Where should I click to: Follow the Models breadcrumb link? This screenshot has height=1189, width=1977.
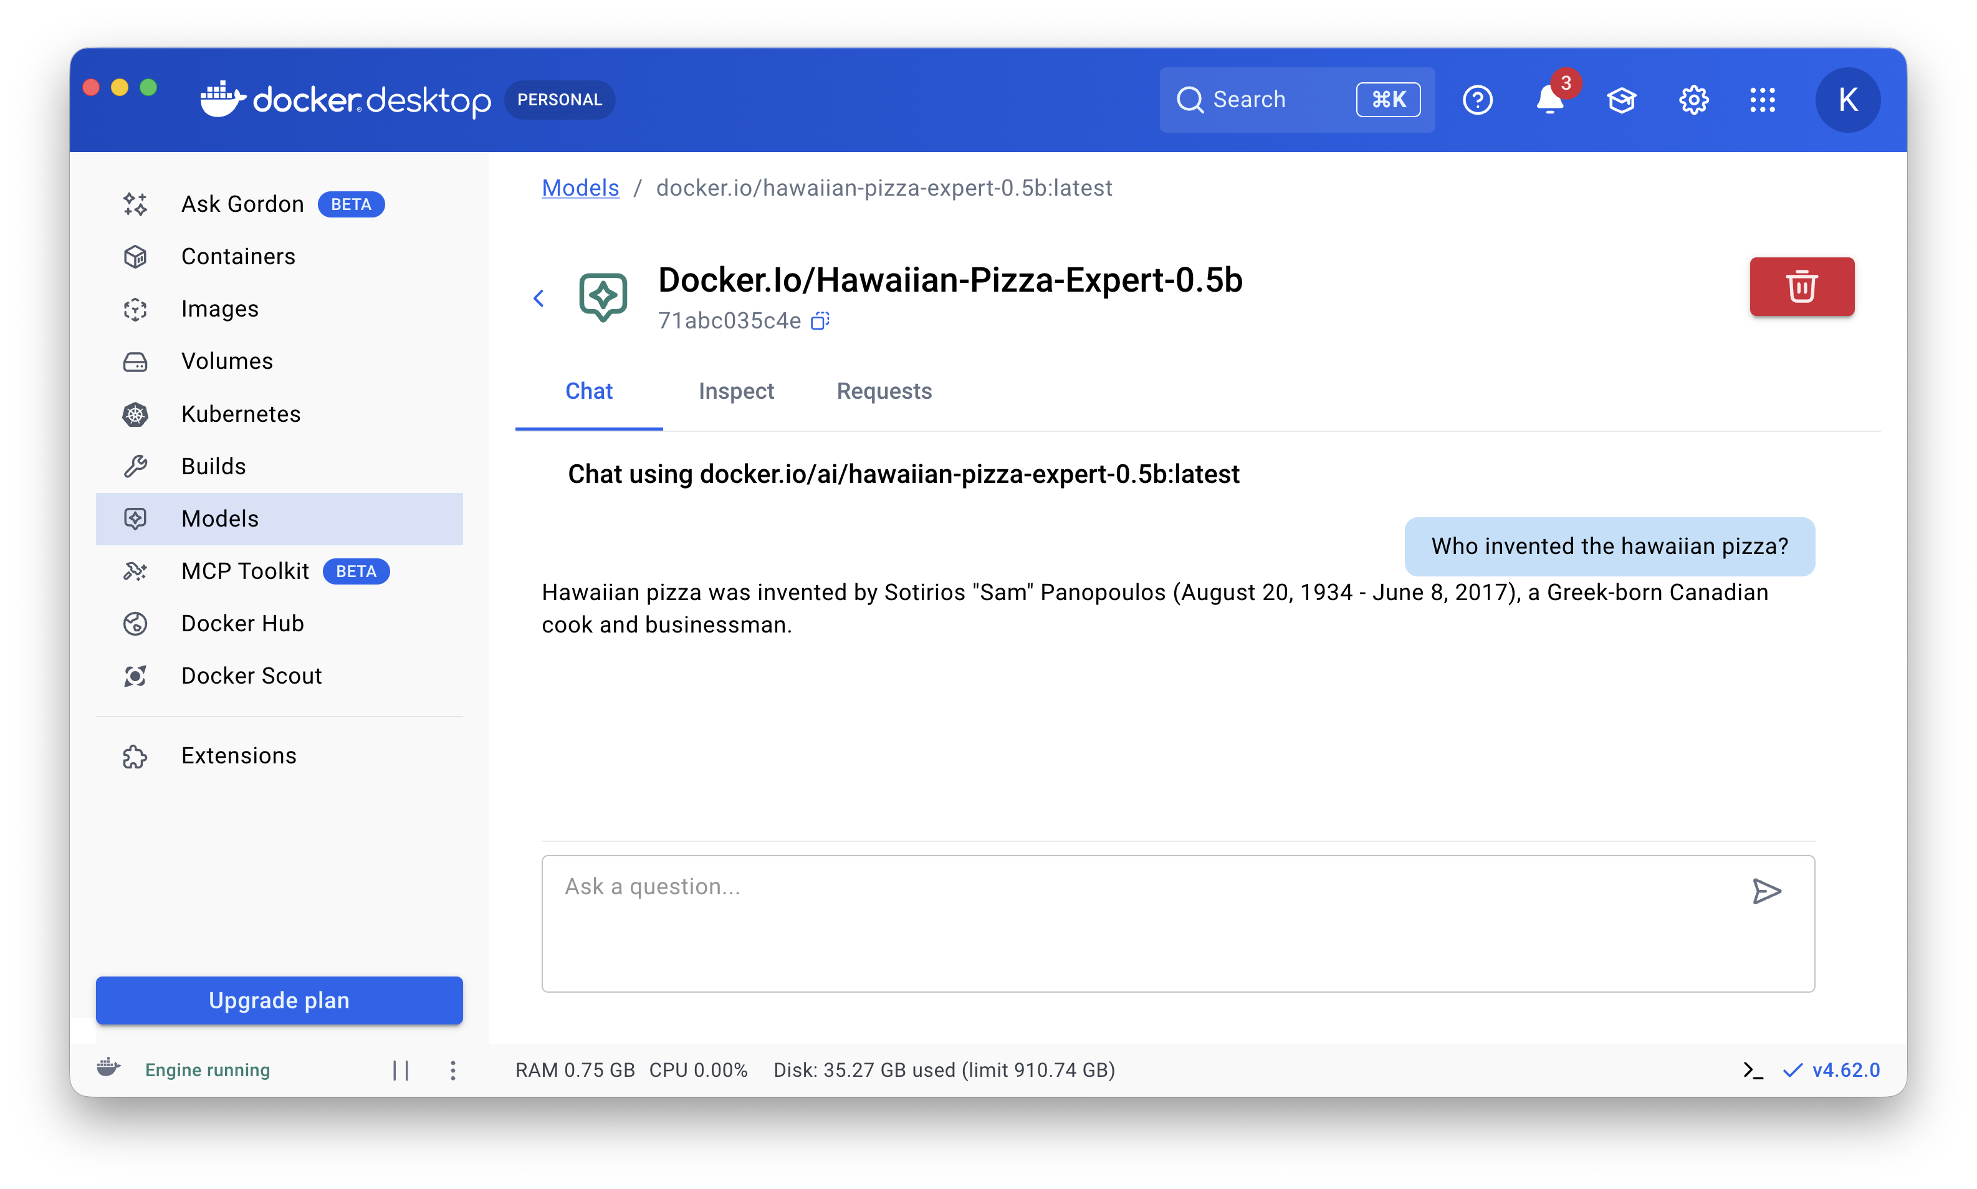tap(580, 188)
